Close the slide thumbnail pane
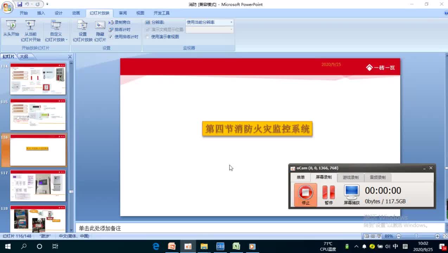The width and height of the screenshot is (448, 253). [x=70, y=57]
